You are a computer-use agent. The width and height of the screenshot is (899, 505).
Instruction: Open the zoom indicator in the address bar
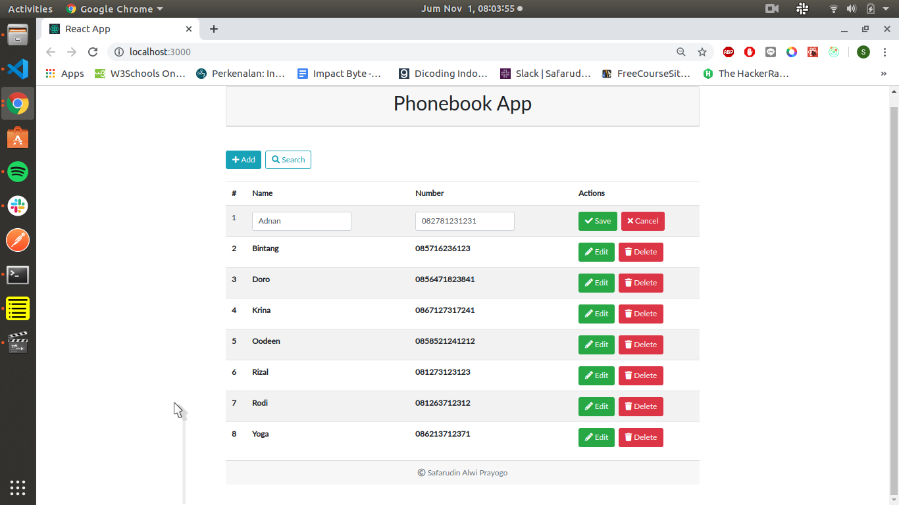681,52
